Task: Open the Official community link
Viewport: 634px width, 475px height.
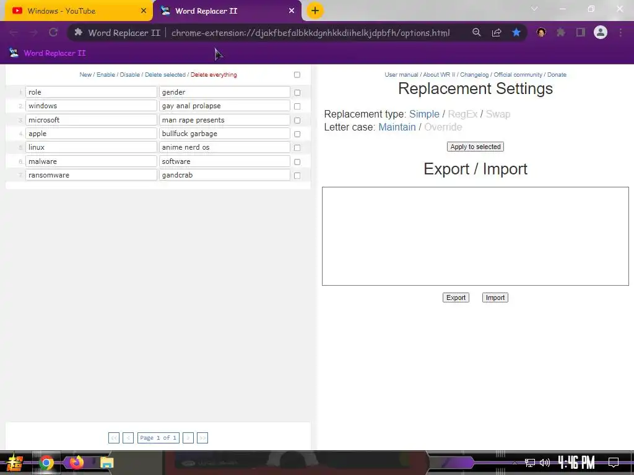Action: (518, 75)
